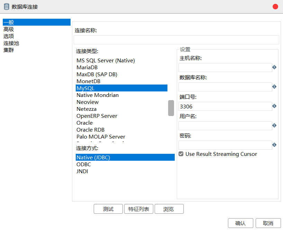Select Palo MOLAP Server connection type
The height and width of the screenshot is (230, 283).
point(122,137)
